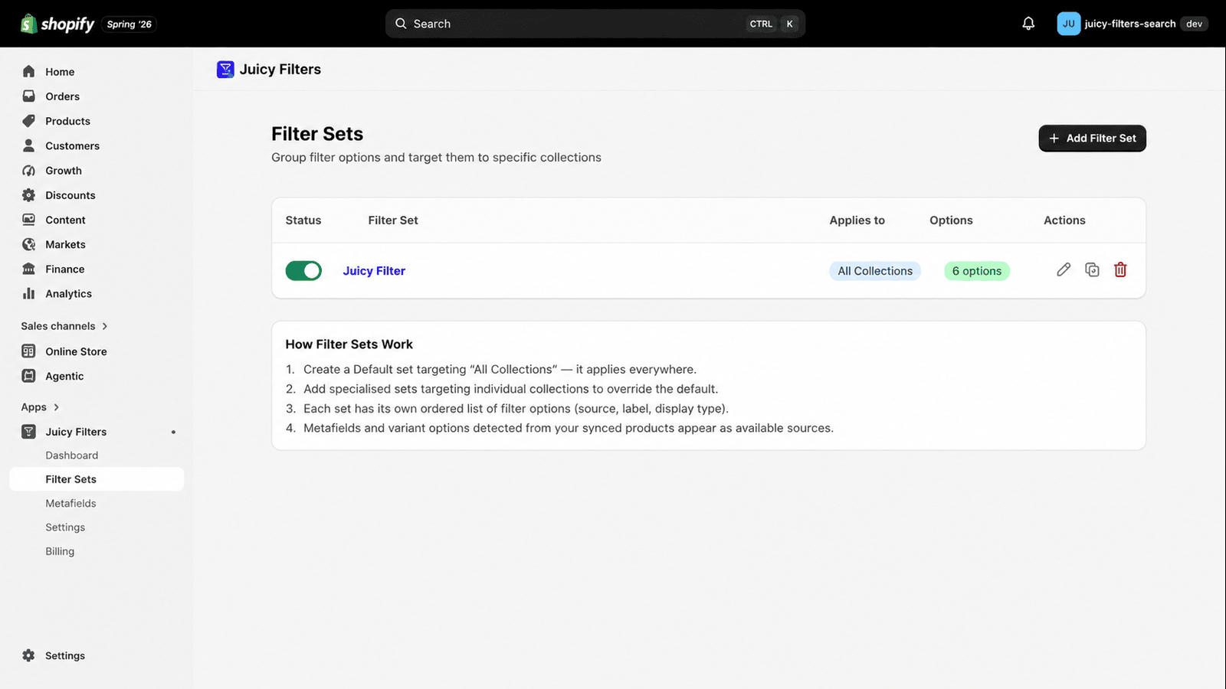The height and width of the screenshot is (689, 1226).
Task: Click the Juicy Filters app icon in sidebar
Action: (29, 432)
